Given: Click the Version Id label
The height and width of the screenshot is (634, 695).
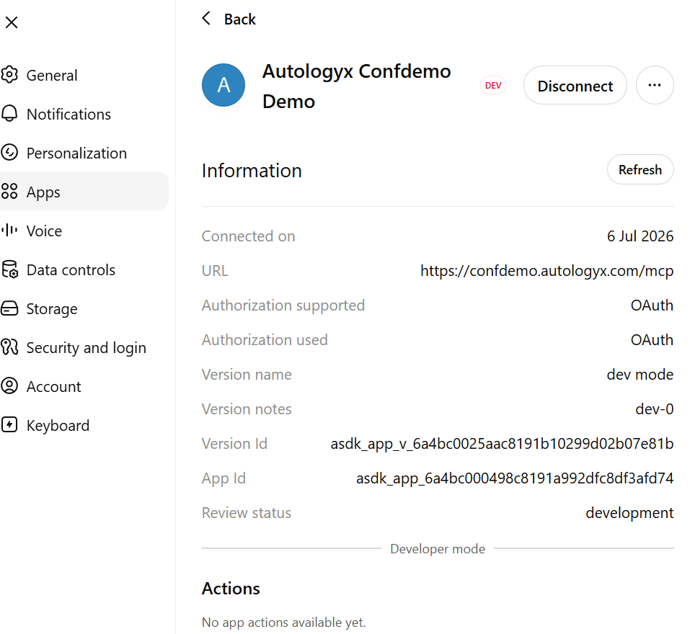Looking at the screenshot, I should click(234, 444).
